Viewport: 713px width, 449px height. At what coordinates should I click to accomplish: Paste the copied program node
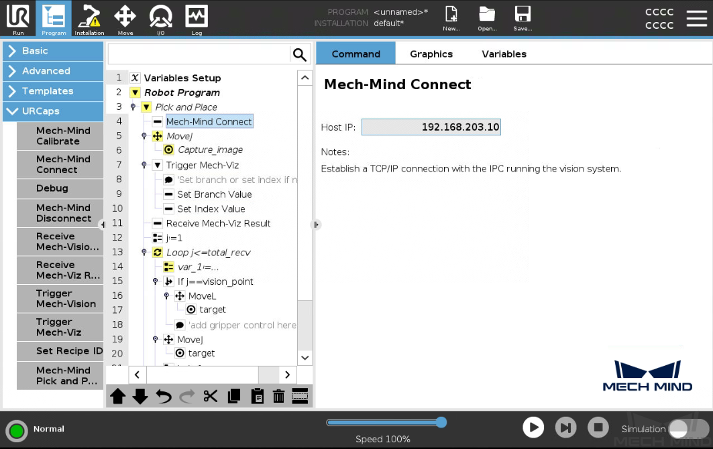point(257,396)
